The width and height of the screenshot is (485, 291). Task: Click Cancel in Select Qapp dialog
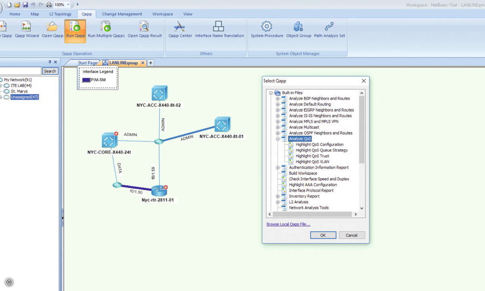point(352,235)
